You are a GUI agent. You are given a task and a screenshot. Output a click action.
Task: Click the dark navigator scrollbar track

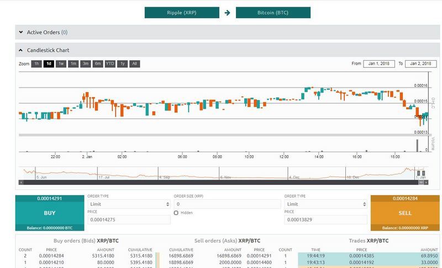click(220, 183)
